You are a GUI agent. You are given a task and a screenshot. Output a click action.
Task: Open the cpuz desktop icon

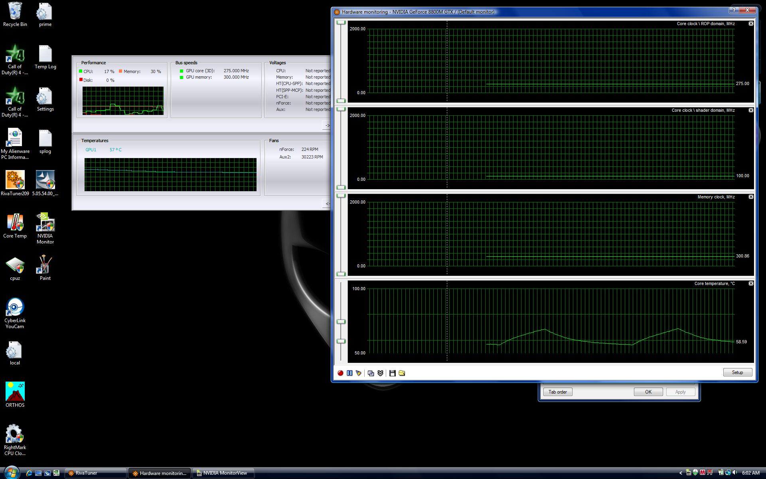[x=15, y=268]
